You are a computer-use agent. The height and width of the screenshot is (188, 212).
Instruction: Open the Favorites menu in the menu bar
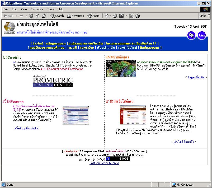(37, 9)
